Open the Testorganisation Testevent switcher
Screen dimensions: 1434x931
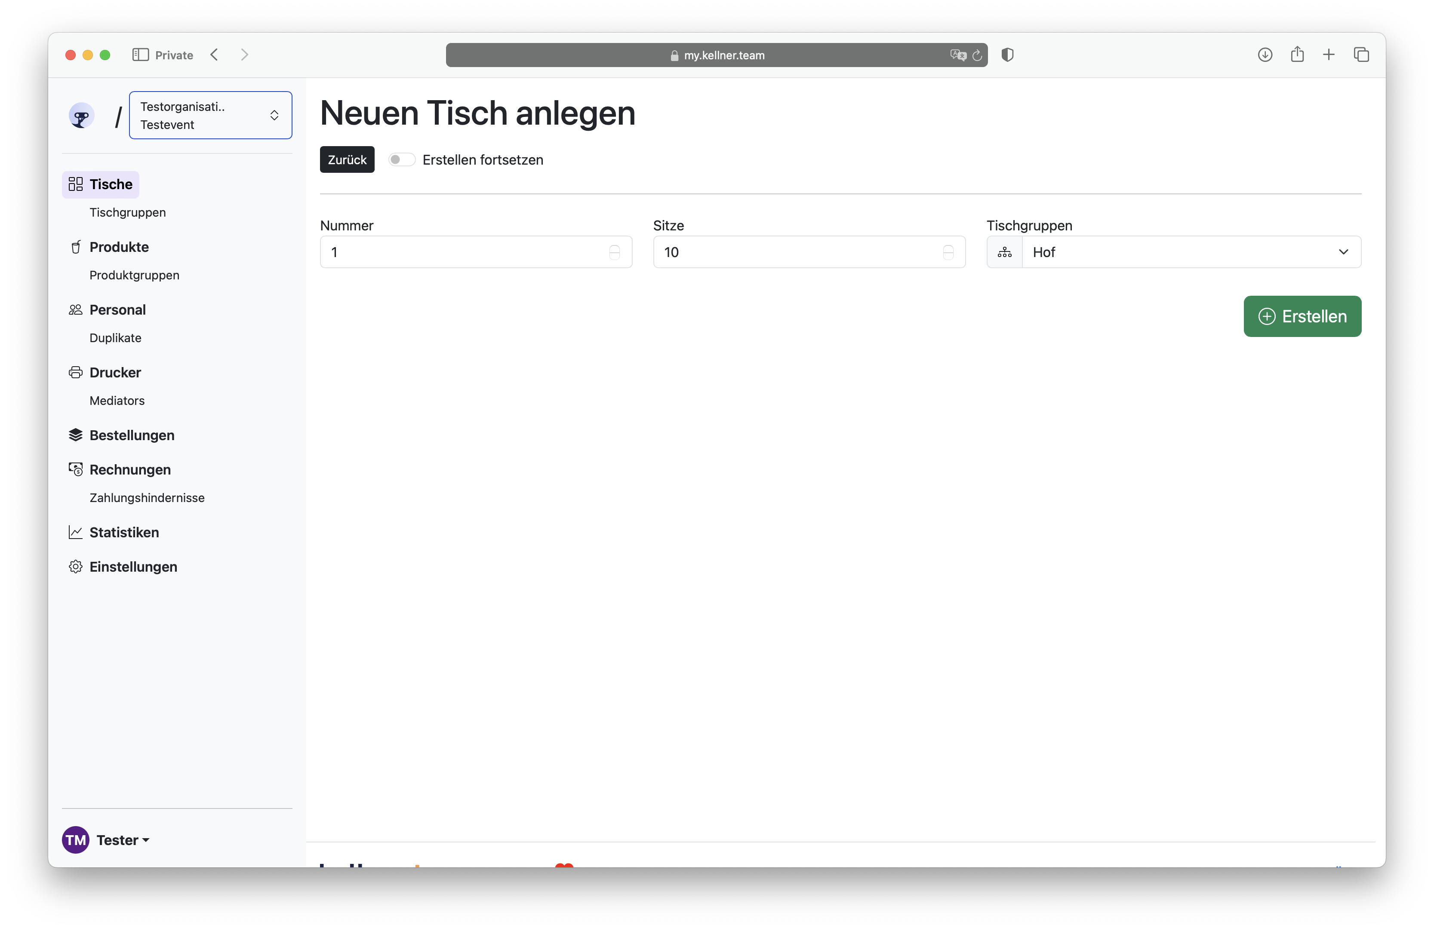tap(210, 115)
